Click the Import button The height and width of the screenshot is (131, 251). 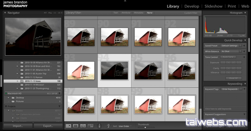[x=18, y=126]
